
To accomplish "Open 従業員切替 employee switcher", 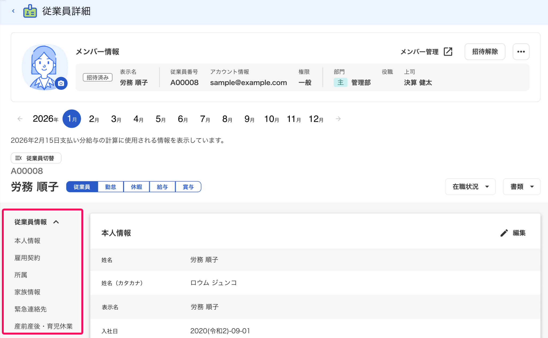I will [36, 158].
